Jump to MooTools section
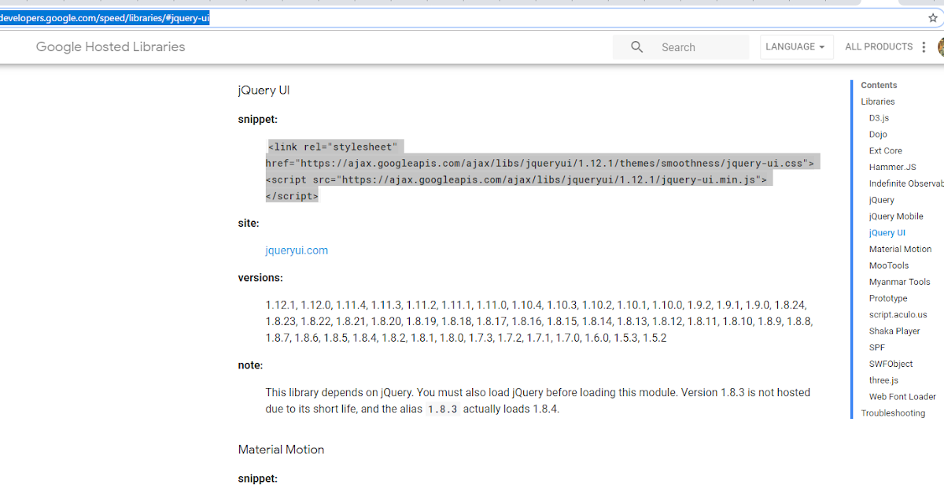Viewport: 944px width, 496px height. 889,265
